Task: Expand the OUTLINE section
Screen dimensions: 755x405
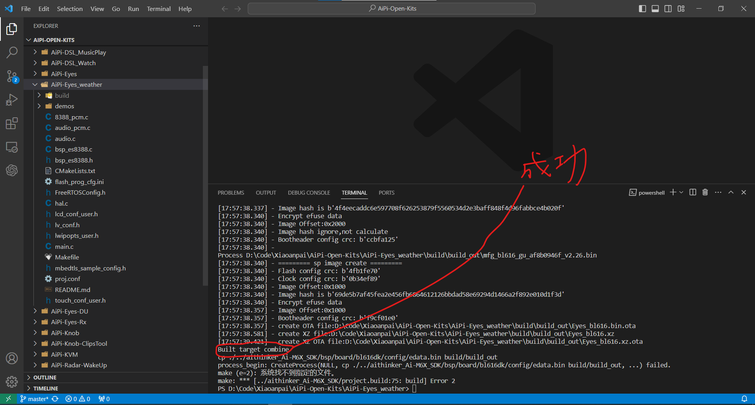Action: click(116, 378)
